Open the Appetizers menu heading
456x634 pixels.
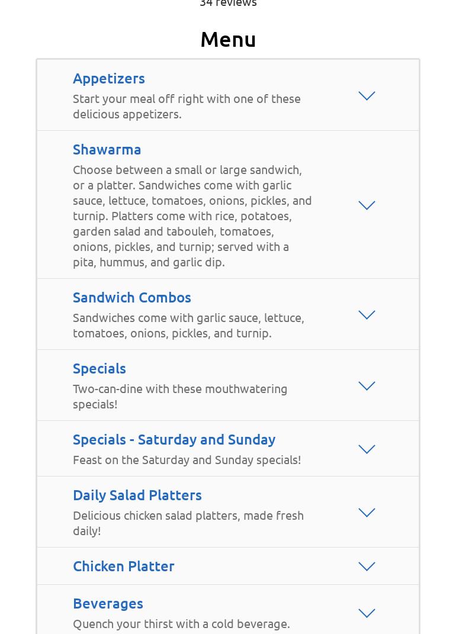[x=109, y=78]
